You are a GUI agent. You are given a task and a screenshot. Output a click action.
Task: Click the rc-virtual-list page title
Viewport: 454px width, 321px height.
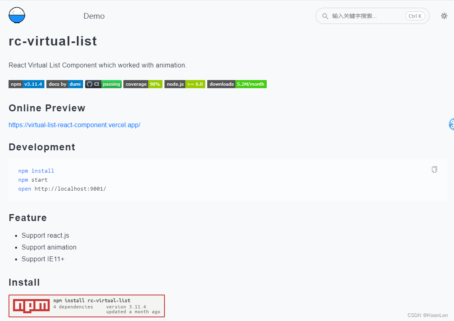(x=53, y=41)
